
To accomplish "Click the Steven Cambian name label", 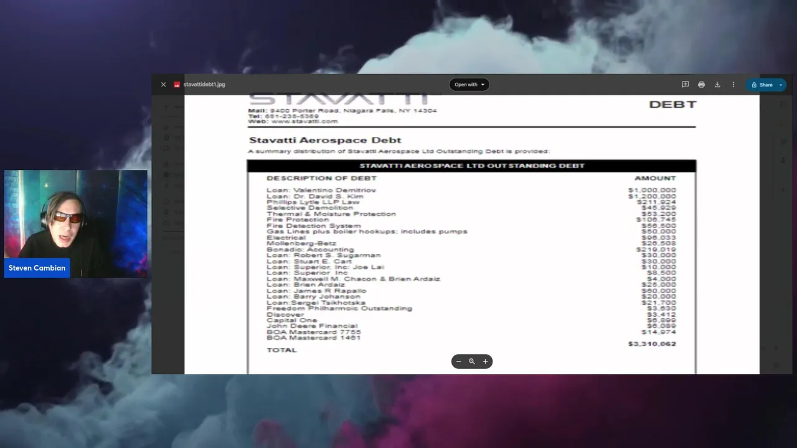I will pos(37,268).
